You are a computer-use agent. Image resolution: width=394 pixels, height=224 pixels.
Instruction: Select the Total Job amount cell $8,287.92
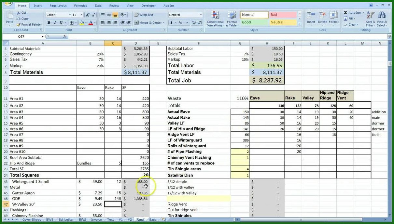(x=267, y=80)
